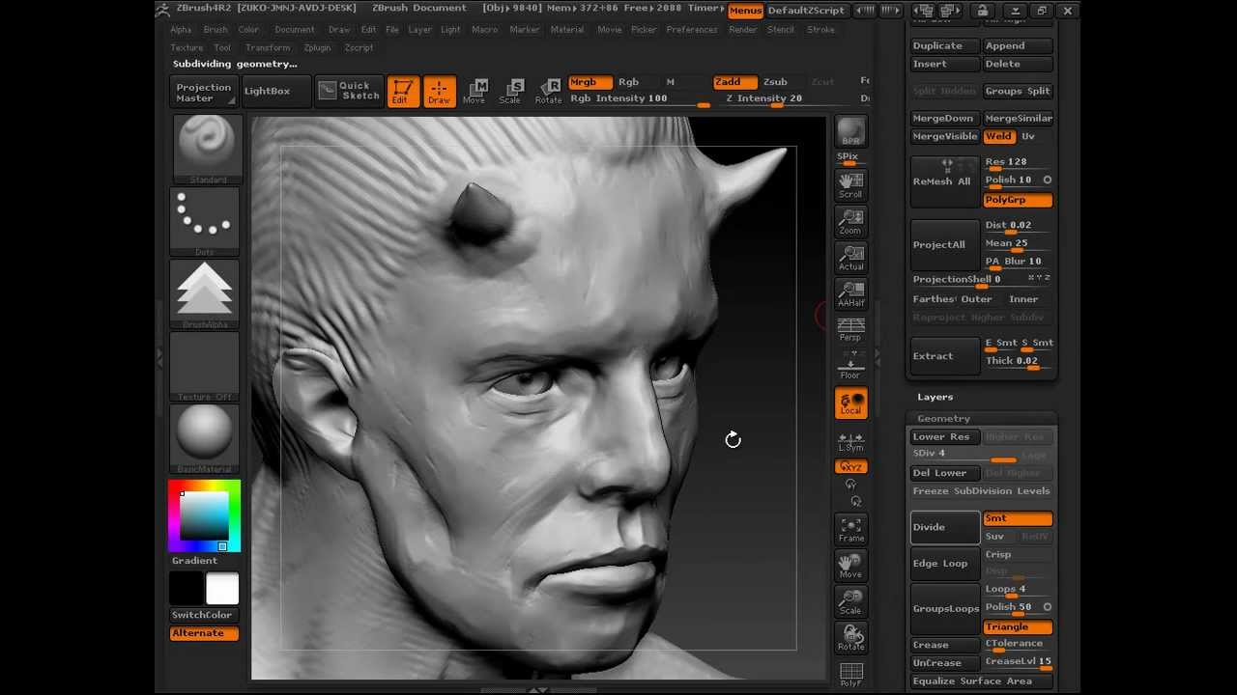Open the BasicMaterial sphere selector

pyautogui.click(x=204, y=439)
